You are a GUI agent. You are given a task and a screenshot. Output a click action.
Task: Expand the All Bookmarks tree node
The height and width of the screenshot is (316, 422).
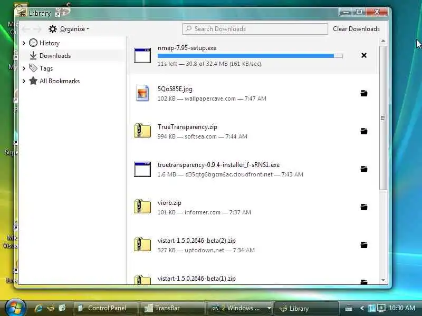24,81
